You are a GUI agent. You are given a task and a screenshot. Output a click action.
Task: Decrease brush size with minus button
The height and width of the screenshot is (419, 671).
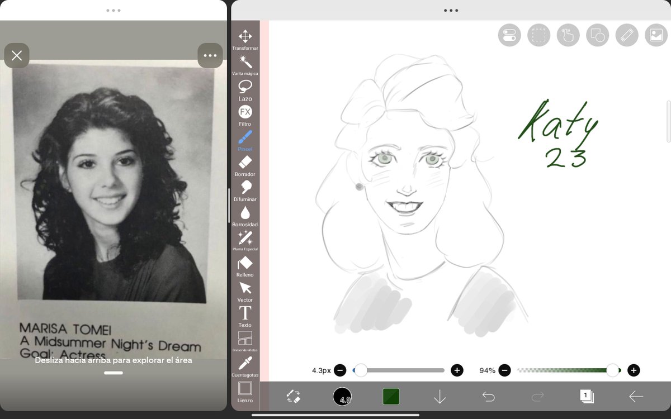pos(341,370)
